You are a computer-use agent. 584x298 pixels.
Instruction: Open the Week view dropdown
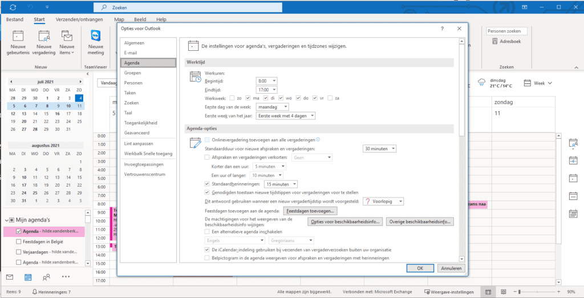(538, 83)
